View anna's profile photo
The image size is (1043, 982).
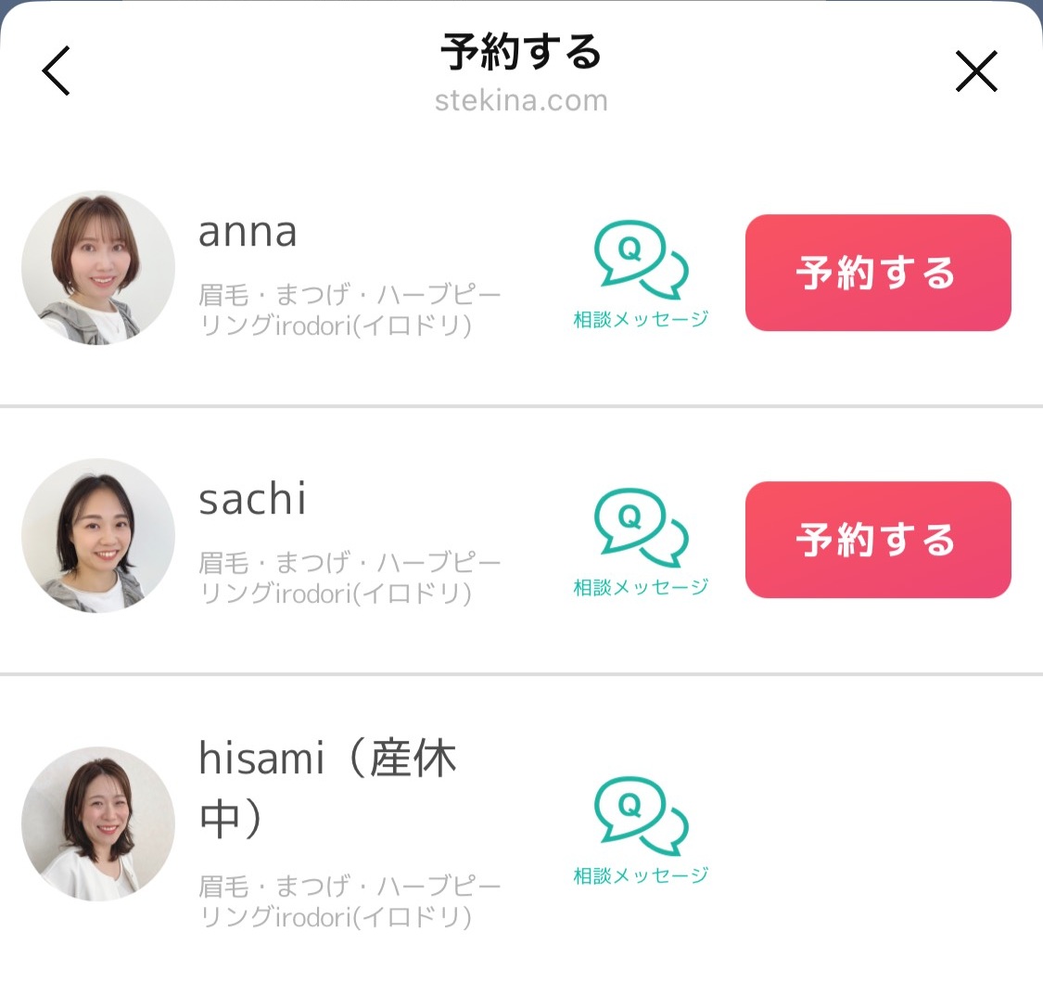click(x=98, y=268)
